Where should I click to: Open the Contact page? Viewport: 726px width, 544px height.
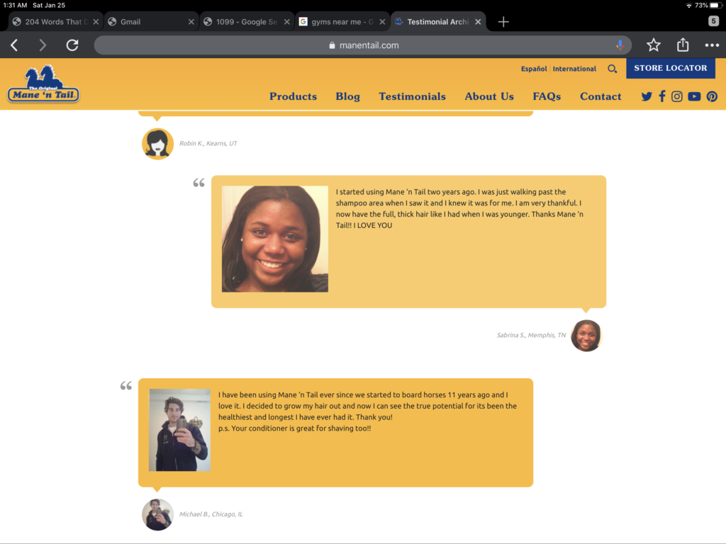tap(601, 96)
